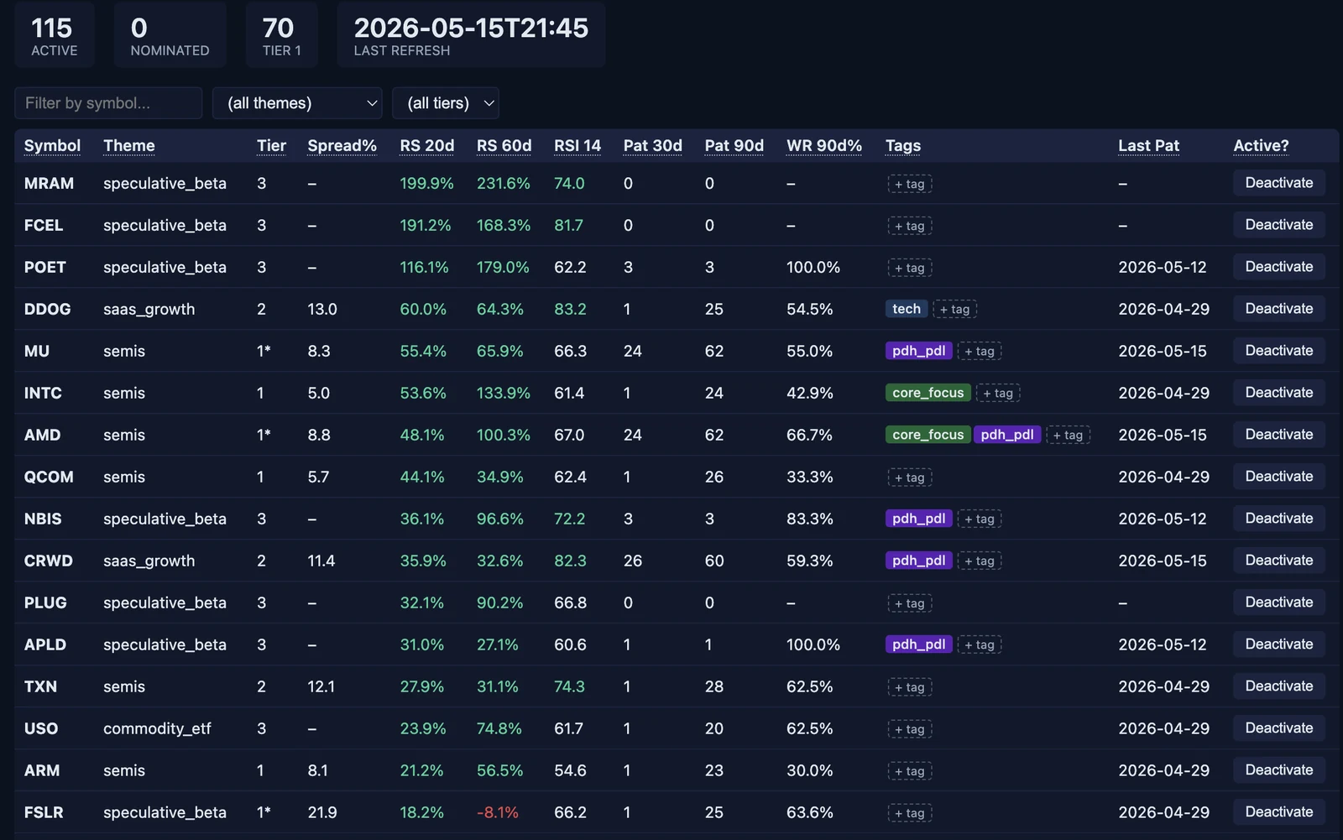Click the pdh_pdl tag on CRWD
Viewport: 1343px width, 840px height.
(919, 561)
